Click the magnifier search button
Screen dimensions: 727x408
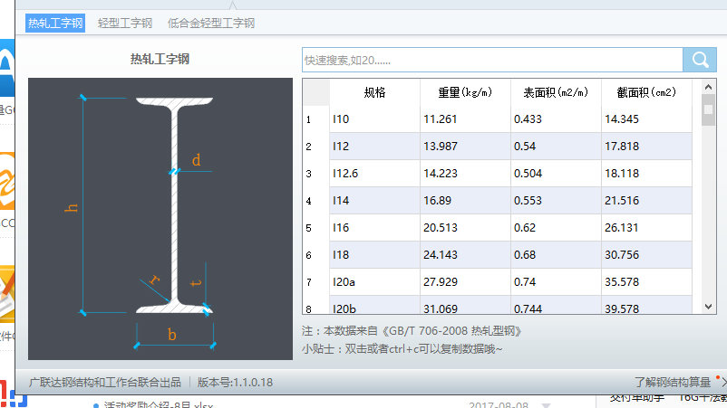pyautogui.click(x=700, y=60)
